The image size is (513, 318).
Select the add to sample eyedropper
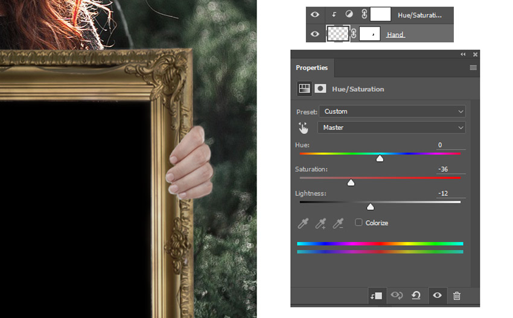[320, 223]
